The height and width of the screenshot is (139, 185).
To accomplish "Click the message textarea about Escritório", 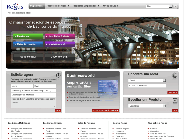I will (x=33, y=103).
